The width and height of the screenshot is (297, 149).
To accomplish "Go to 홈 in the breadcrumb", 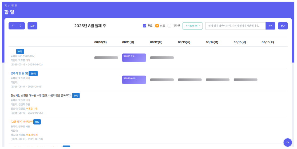I will (x=6, y=6).
